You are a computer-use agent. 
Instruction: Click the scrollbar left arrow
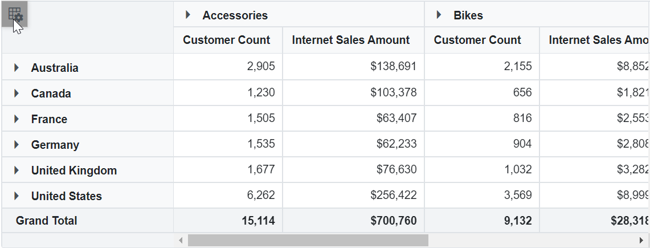[181, 241]
